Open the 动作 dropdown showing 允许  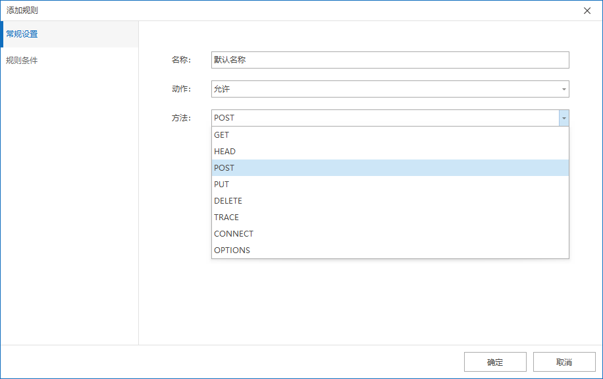pos(390,89)
